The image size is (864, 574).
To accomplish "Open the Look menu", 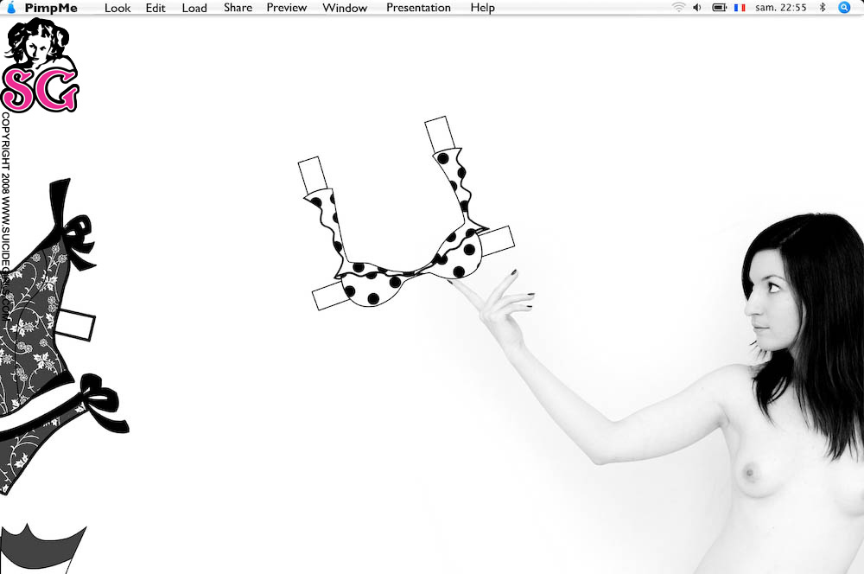I will (x=118, y=8).
